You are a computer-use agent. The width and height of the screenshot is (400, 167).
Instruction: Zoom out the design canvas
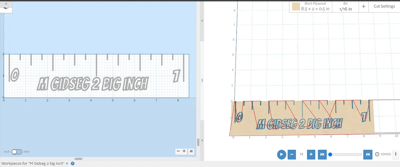point(178,151)
